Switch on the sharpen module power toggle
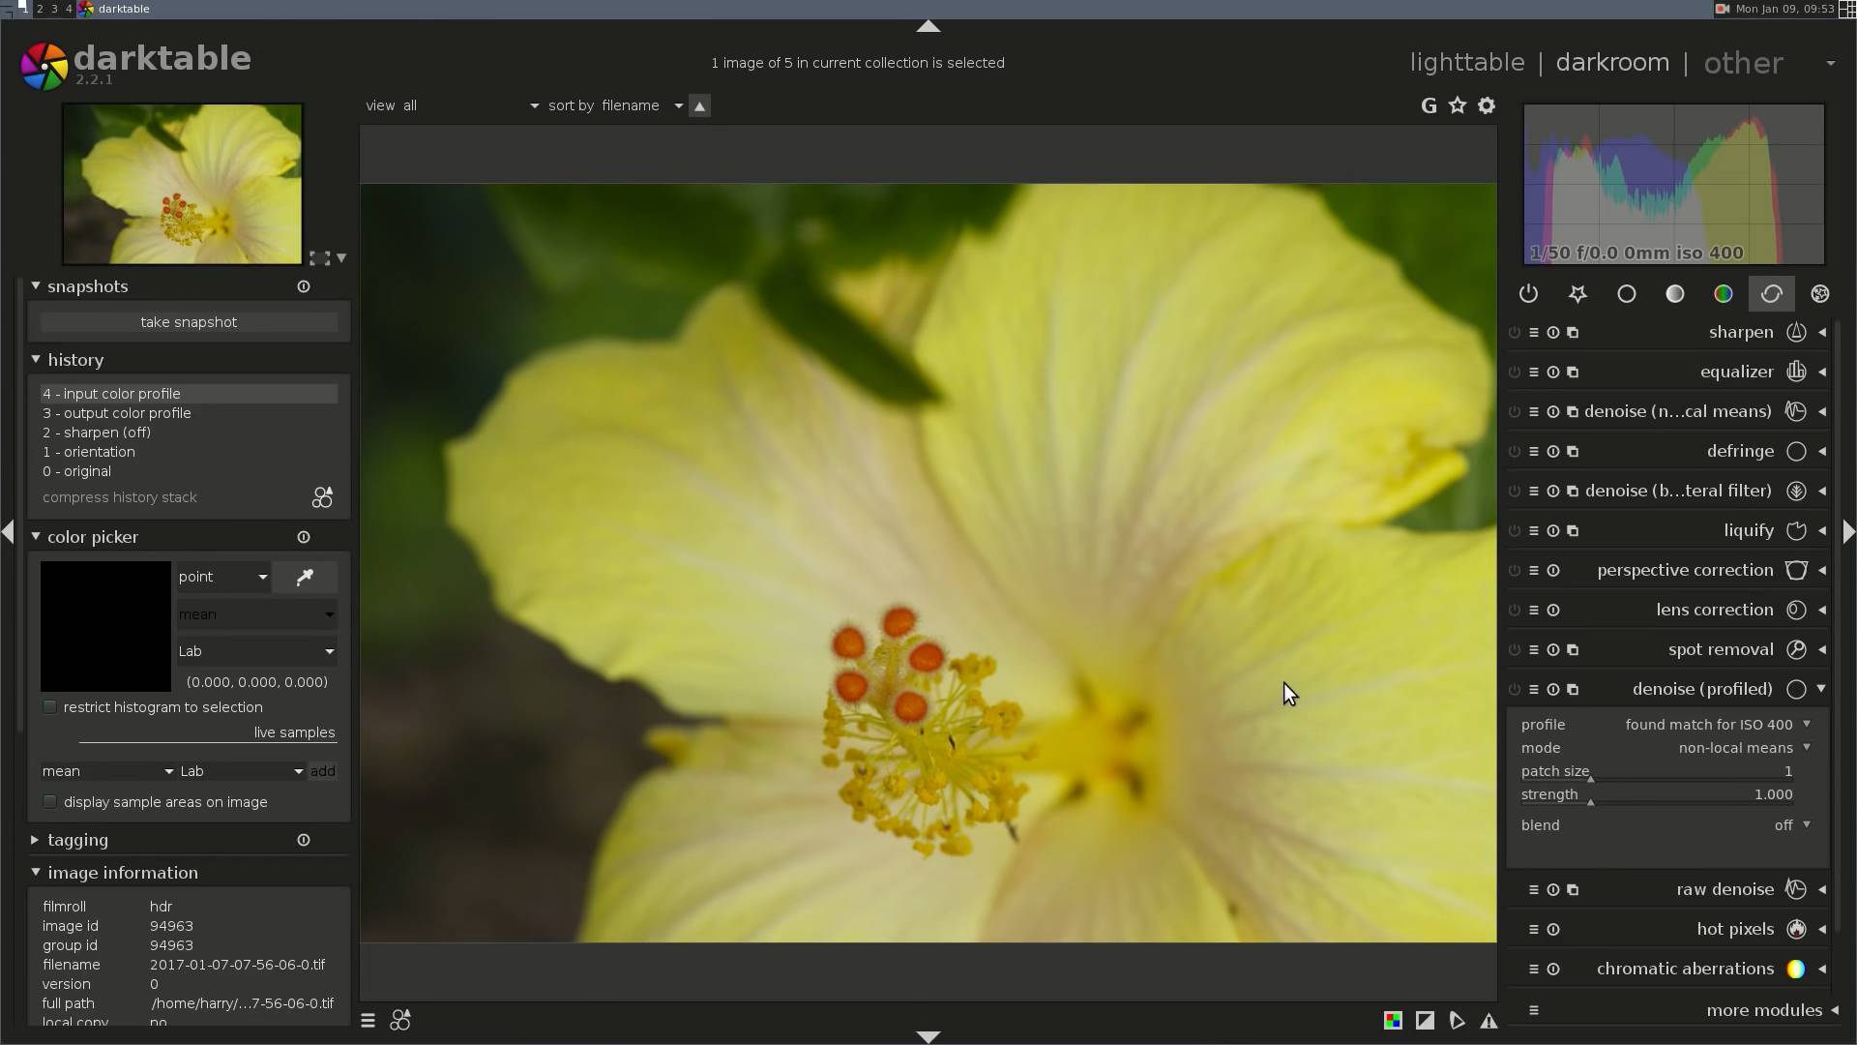Image resolution: width=1857 pixels, height=1045 pixels. click(1514, 333)
